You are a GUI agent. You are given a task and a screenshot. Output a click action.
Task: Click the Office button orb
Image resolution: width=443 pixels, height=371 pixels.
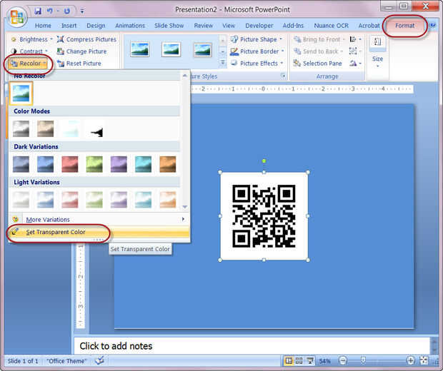16,16
